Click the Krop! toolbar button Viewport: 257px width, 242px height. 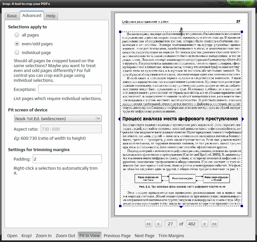27,235
